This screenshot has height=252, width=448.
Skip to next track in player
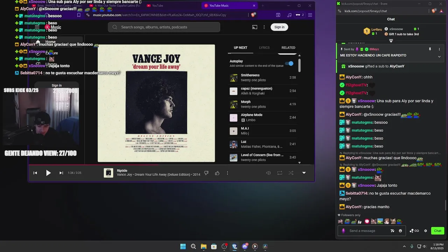click(x=61, y=173)
